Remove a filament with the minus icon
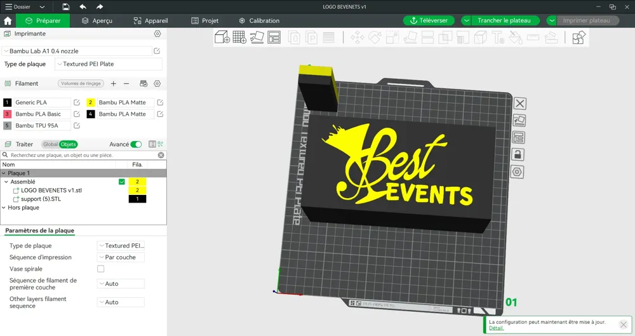This screenshot has width=635, height=336. [126, 83]
